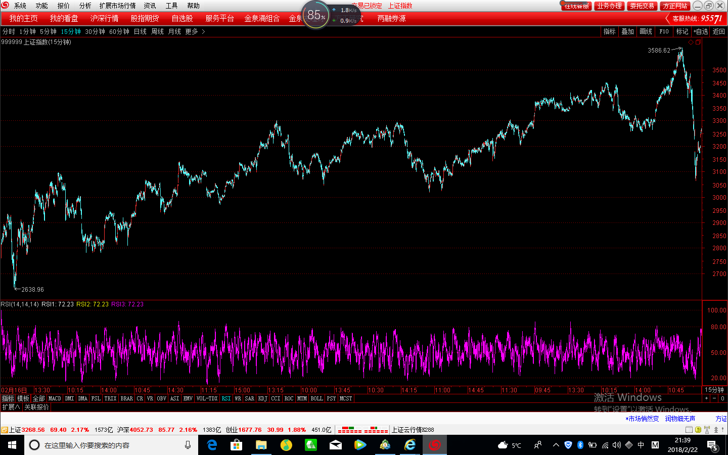Expand the 更多 periods list

[195, 31]
